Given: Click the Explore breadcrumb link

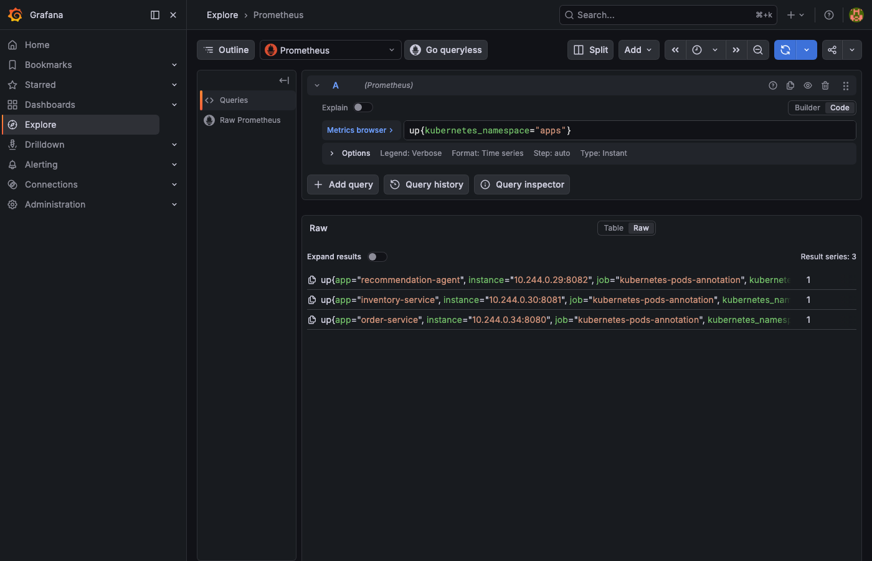Looking at the screenshot, I should click(x=222, y=15).
